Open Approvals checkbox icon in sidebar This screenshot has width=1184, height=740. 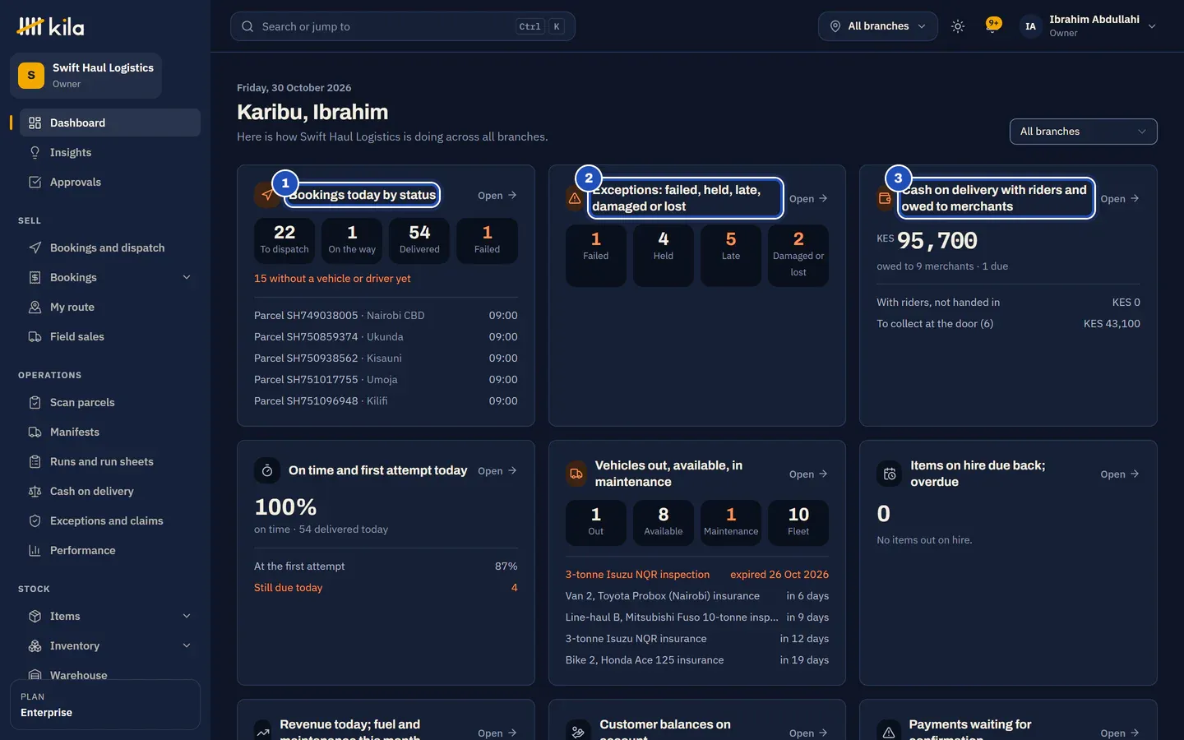click(35, 182)
